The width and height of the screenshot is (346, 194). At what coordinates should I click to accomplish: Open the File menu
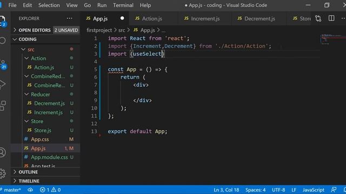click(12, 5)
